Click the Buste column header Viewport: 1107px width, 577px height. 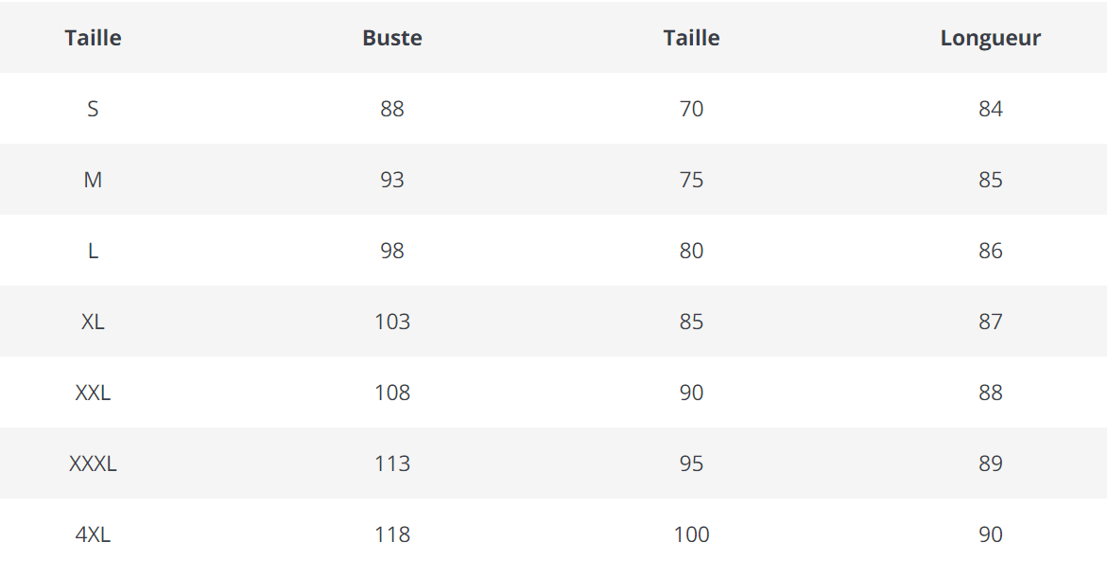pyautogui.click(x=392, y=38)
